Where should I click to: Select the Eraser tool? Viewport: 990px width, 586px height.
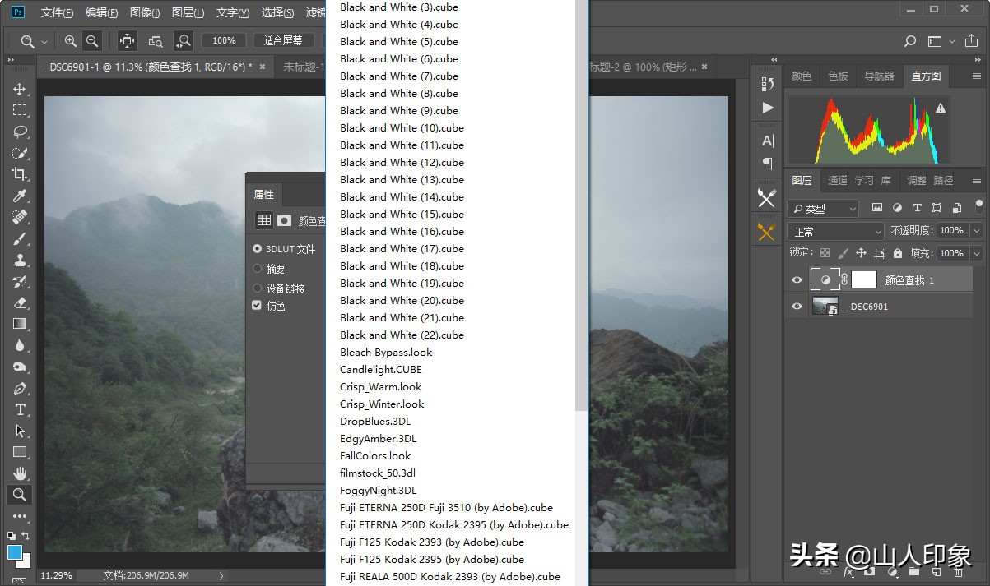point(20,302)
